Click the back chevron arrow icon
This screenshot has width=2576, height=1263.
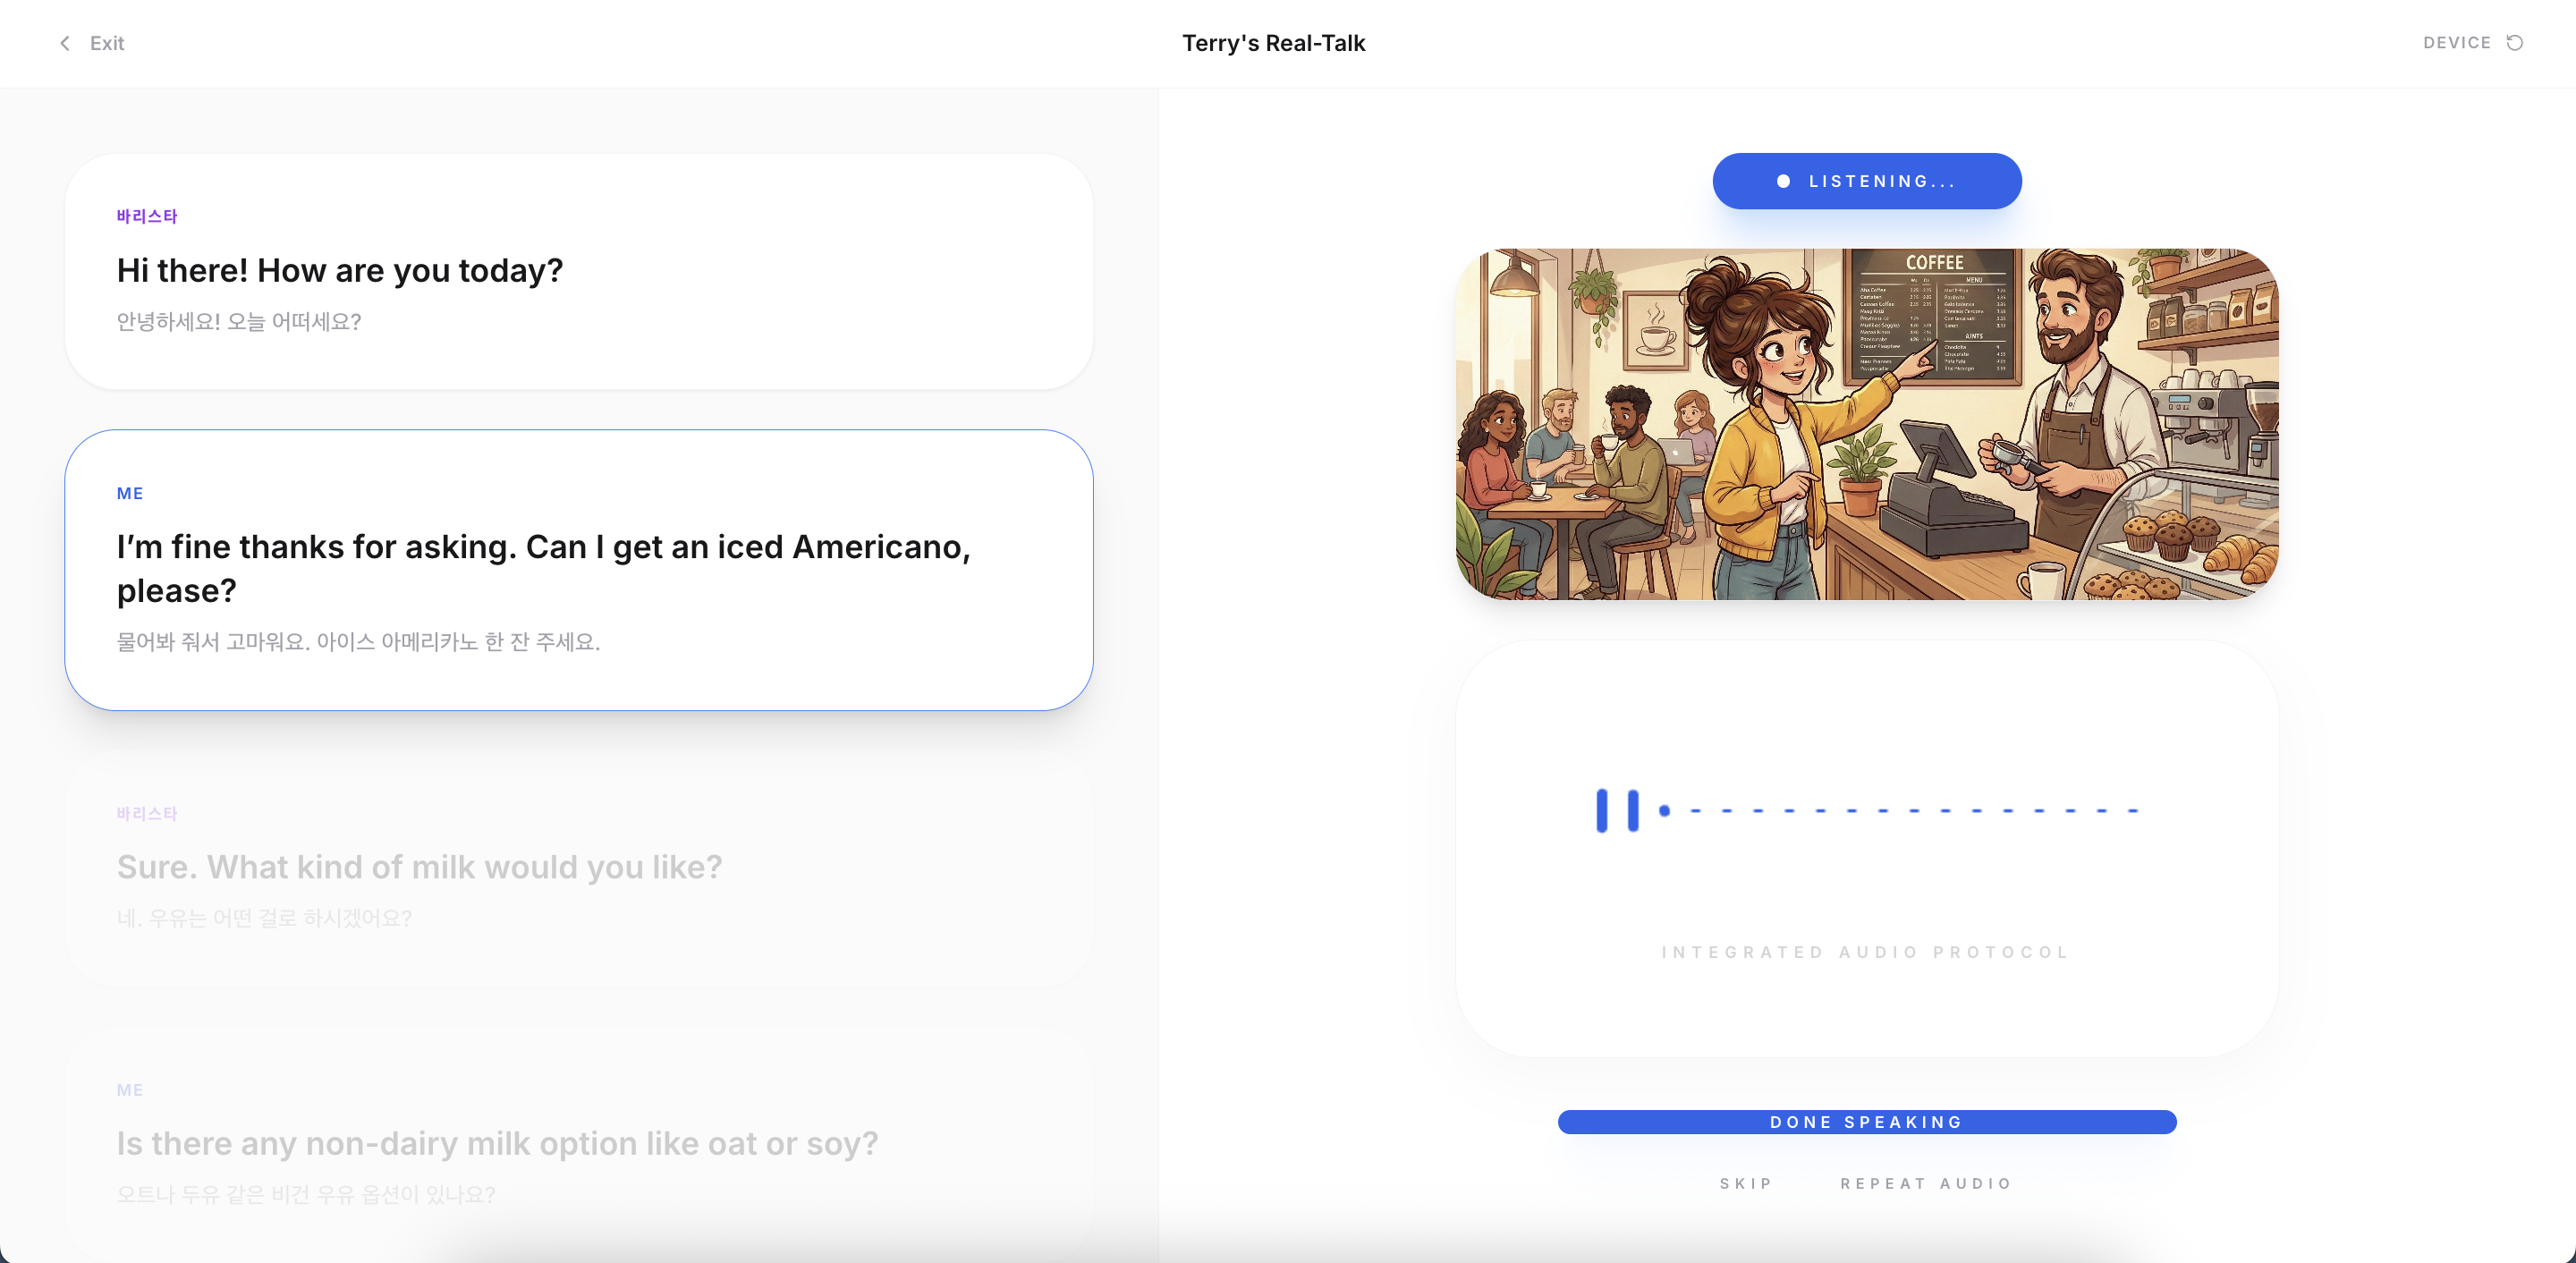[65, 43]
